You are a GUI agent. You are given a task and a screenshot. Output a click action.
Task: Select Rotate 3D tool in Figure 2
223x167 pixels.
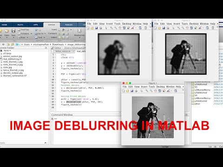[x=124, y=28]
